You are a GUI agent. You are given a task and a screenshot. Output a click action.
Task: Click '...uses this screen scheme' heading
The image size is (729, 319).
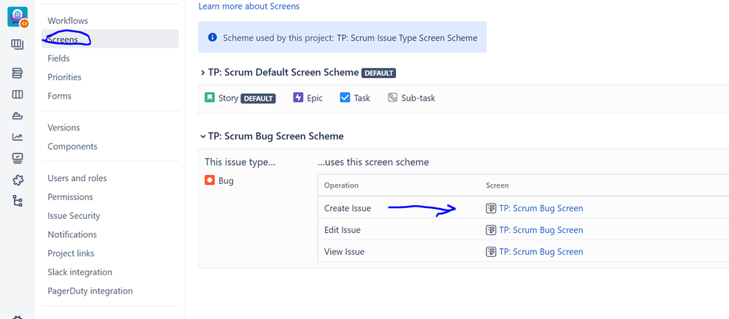click(x=373, y=162)
